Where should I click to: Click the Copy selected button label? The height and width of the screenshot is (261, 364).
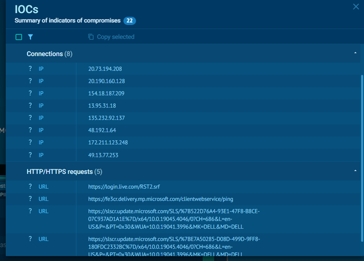[x=116, y=37]
